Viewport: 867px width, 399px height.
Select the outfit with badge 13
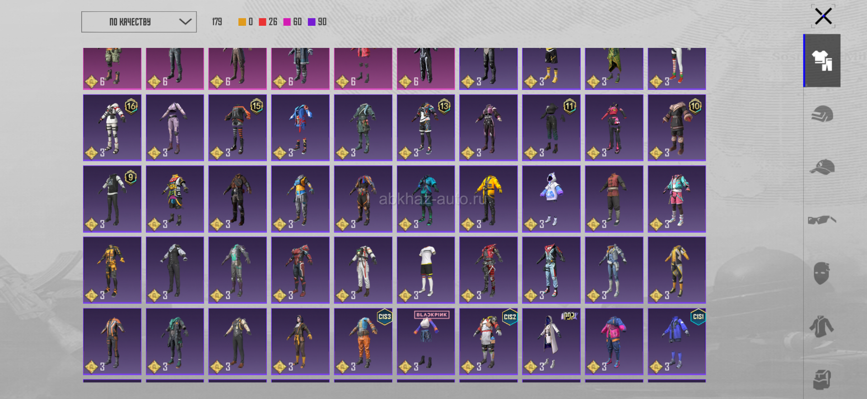[x=426, y=128]
